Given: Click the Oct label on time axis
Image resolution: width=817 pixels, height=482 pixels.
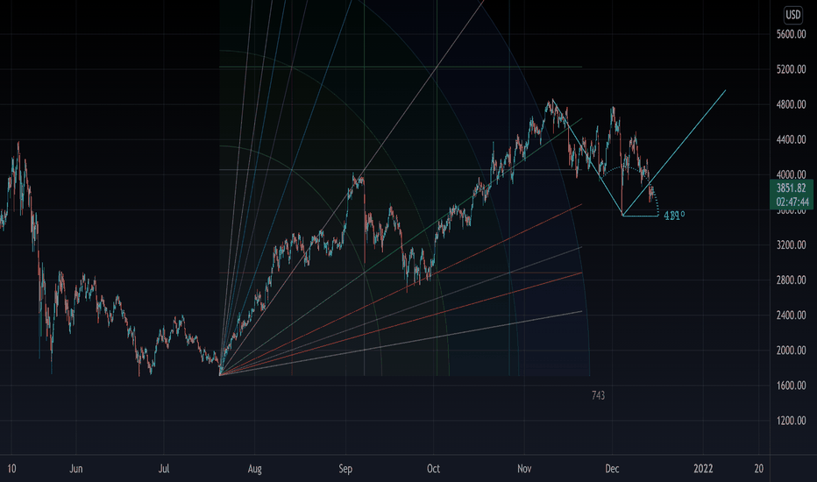Looking at the screenshot, I should point(434,469).
